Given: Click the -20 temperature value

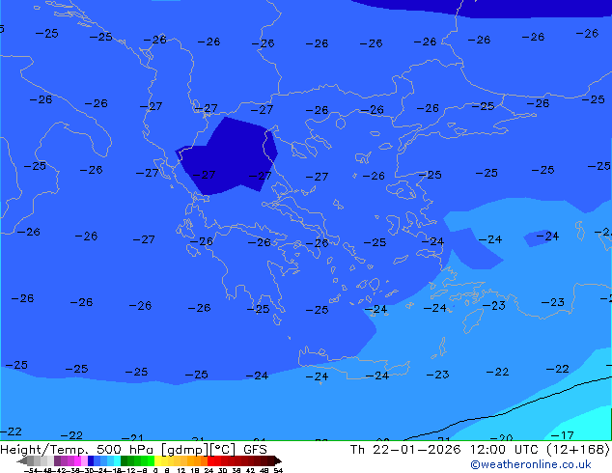Looking at the screenshot, I should coord(501,438).
